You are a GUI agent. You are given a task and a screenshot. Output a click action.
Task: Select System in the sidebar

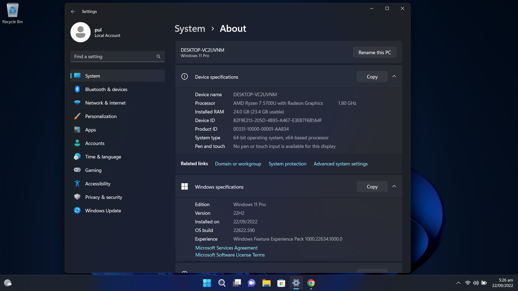tap(118, 76)
